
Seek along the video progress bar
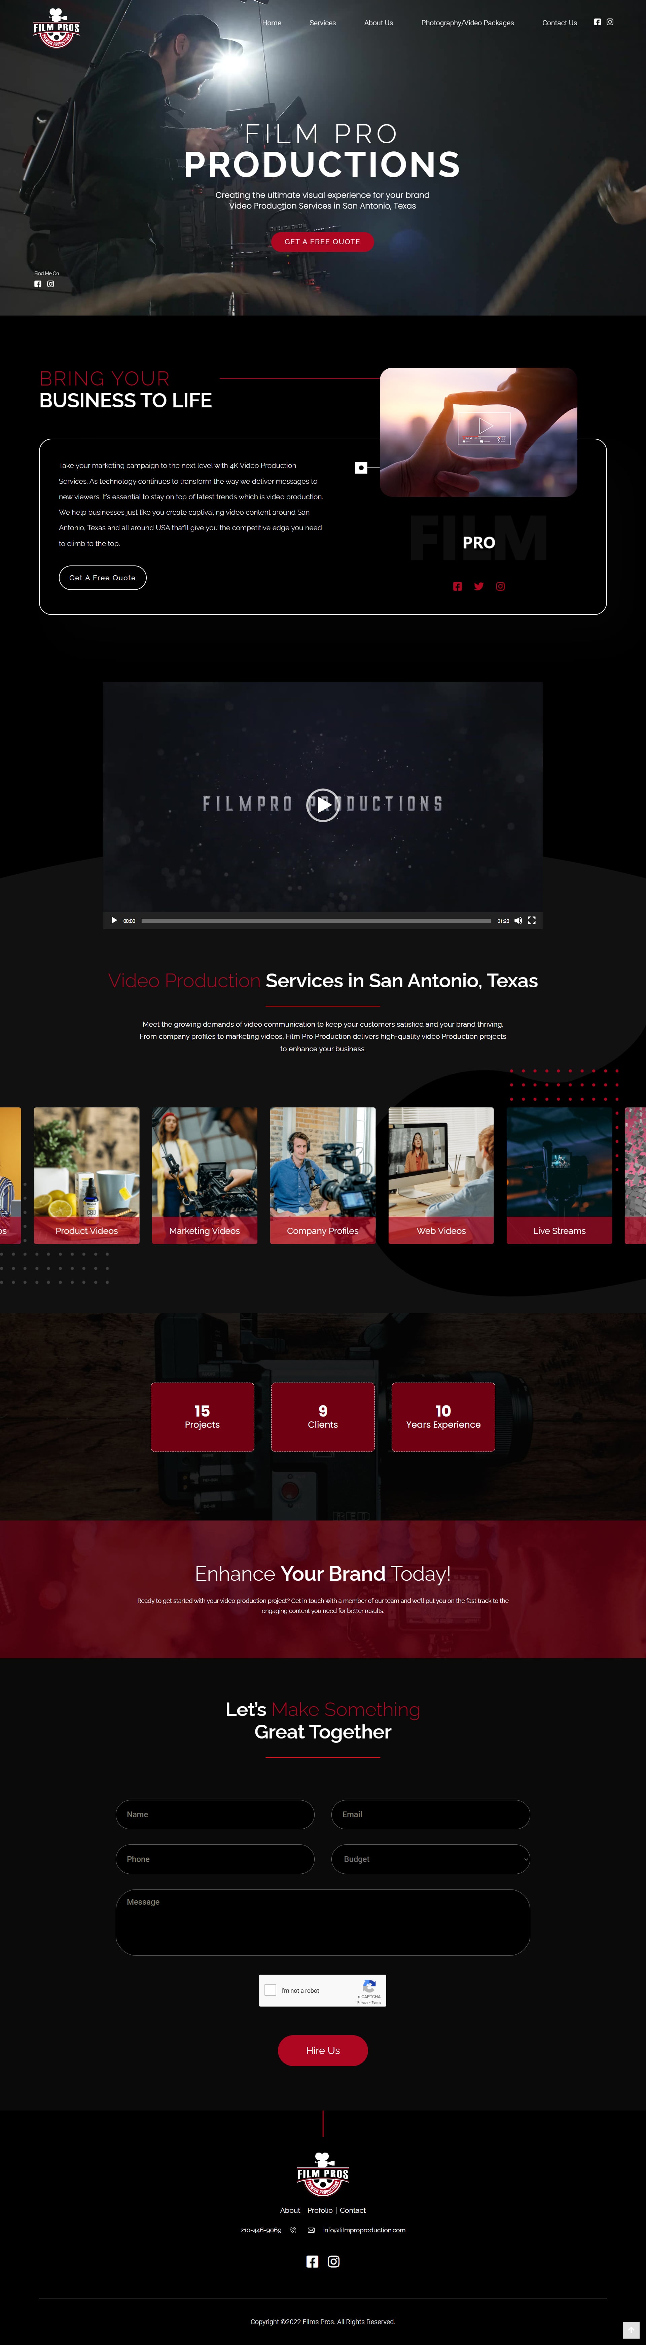(x=316, y=920)
